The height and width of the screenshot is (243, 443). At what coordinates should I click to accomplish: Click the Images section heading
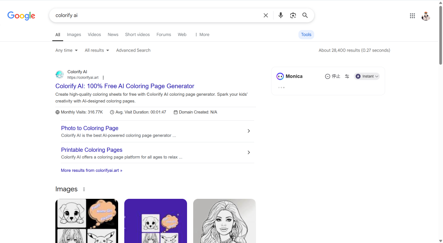pos(66,189)
